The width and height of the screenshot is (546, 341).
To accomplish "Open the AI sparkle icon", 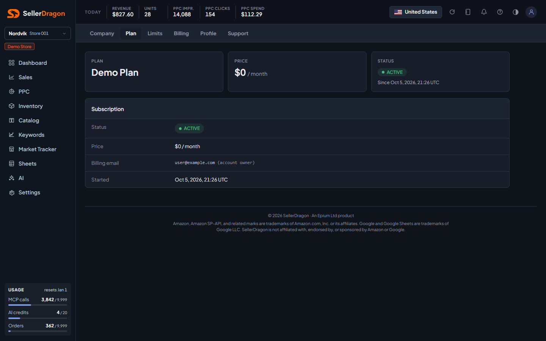I will click(x=12, y=178).
